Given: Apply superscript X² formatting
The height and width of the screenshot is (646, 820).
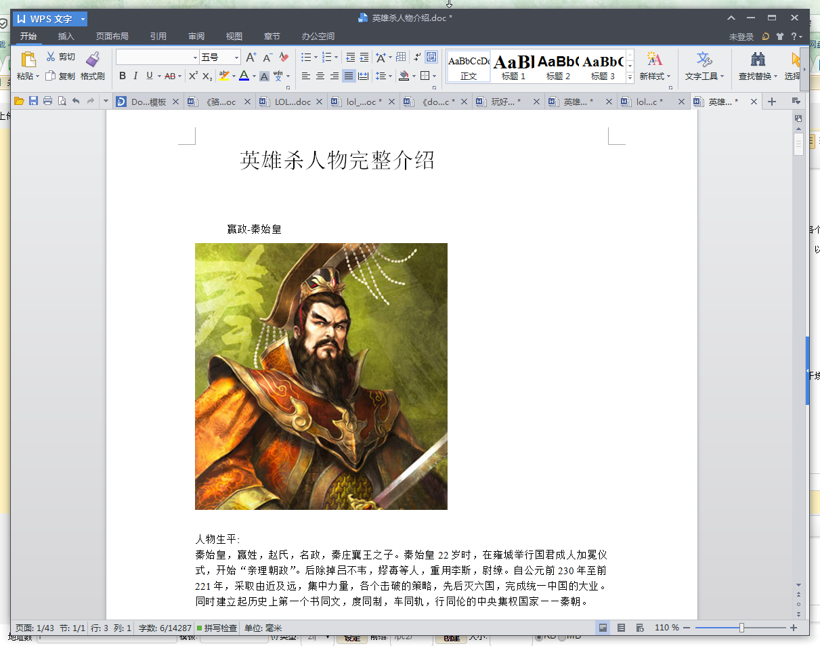Looking at the screenshot, I should pos(193,76).
